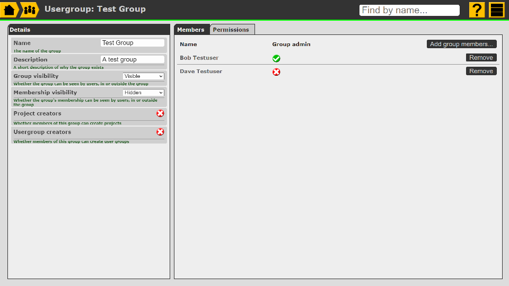Viewport: 509px width, 286px height.
Task: Switch to the Permissions tab
Action: [231, 30]
